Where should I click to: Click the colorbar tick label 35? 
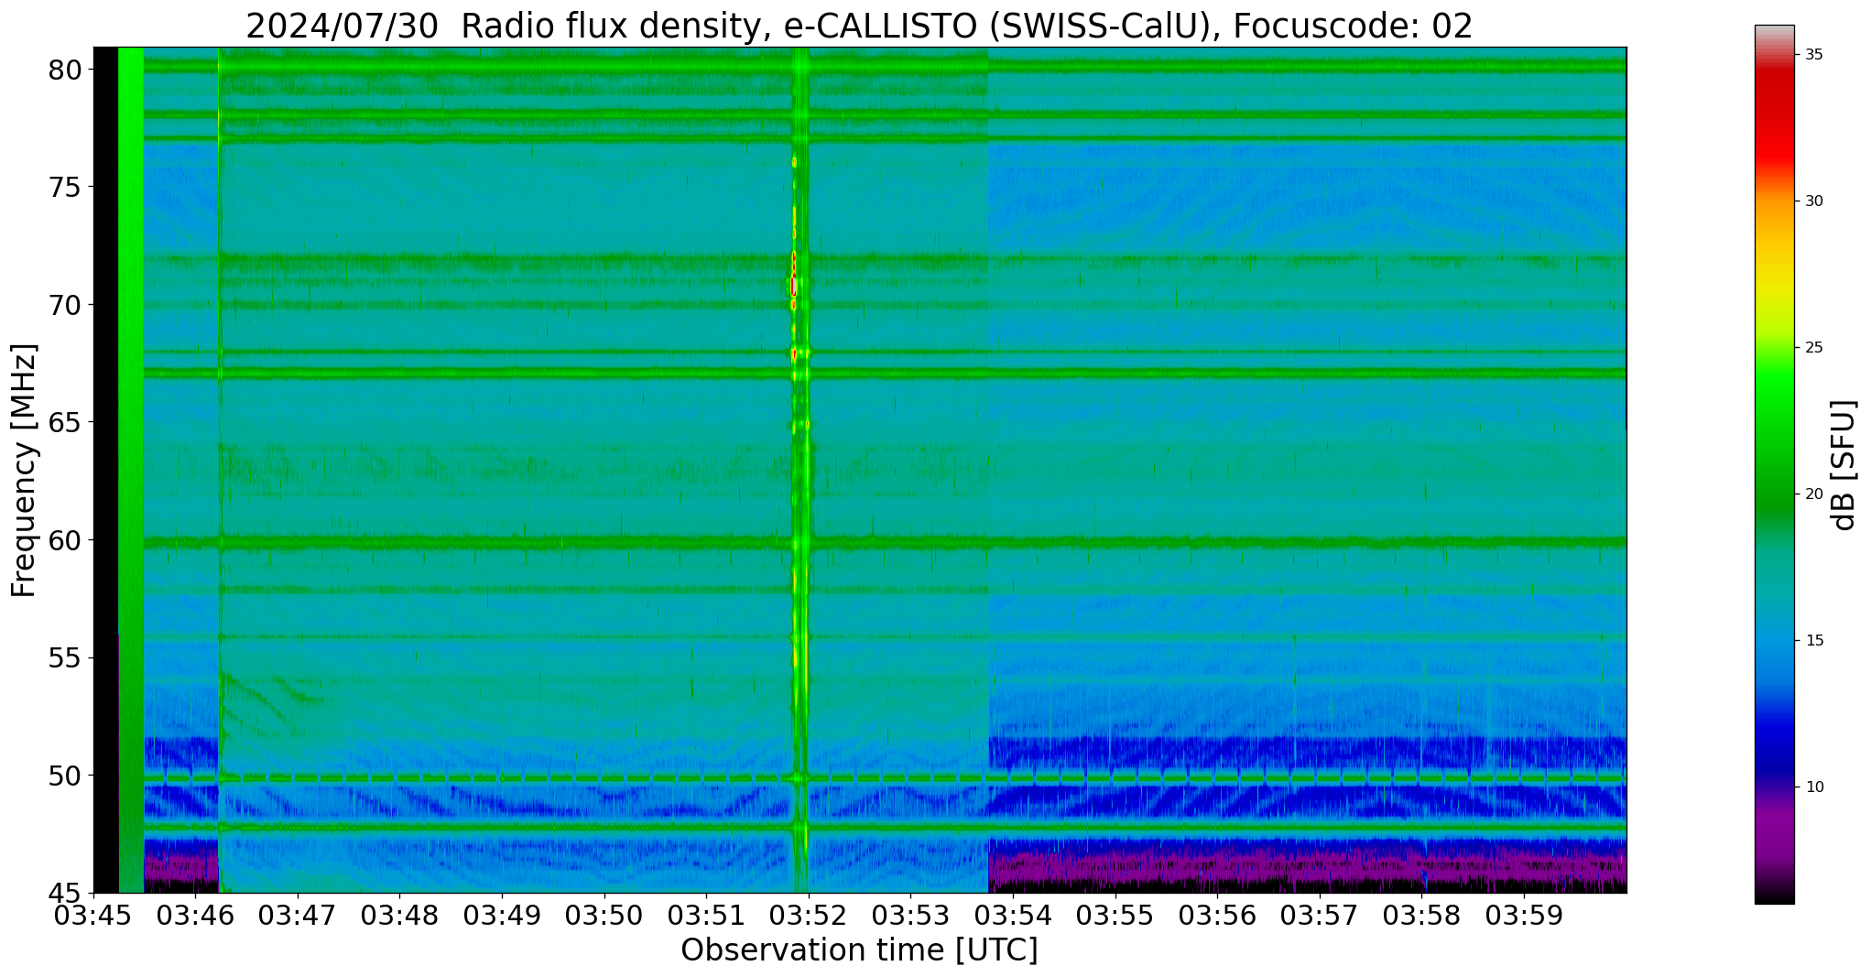click(1813, 55)
